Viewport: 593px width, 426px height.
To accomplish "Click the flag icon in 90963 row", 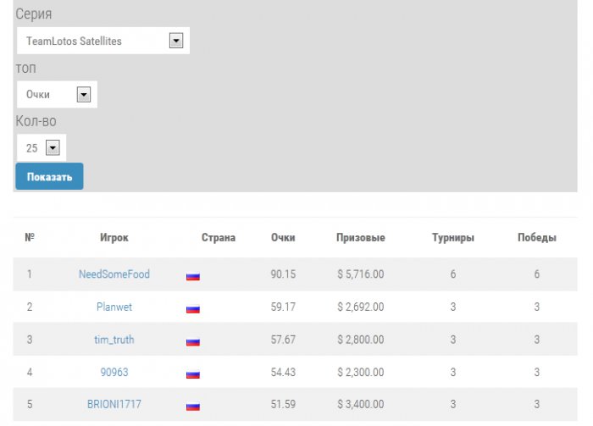I will pos(193,373).
